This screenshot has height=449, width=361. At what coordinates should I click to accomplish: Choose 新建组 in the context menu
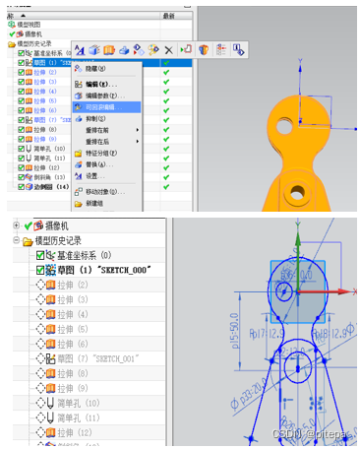coord(107,204)
